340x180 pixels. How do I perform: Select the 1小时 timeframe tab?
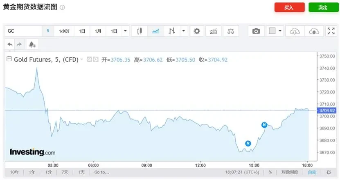tap(64, 31)
